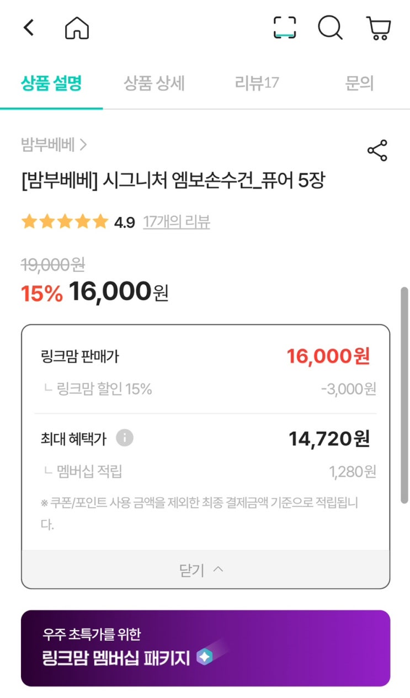Open the 밤부베베 brand page link
Image resolution: width=410 pixels, height=698 pixels.
54,145
